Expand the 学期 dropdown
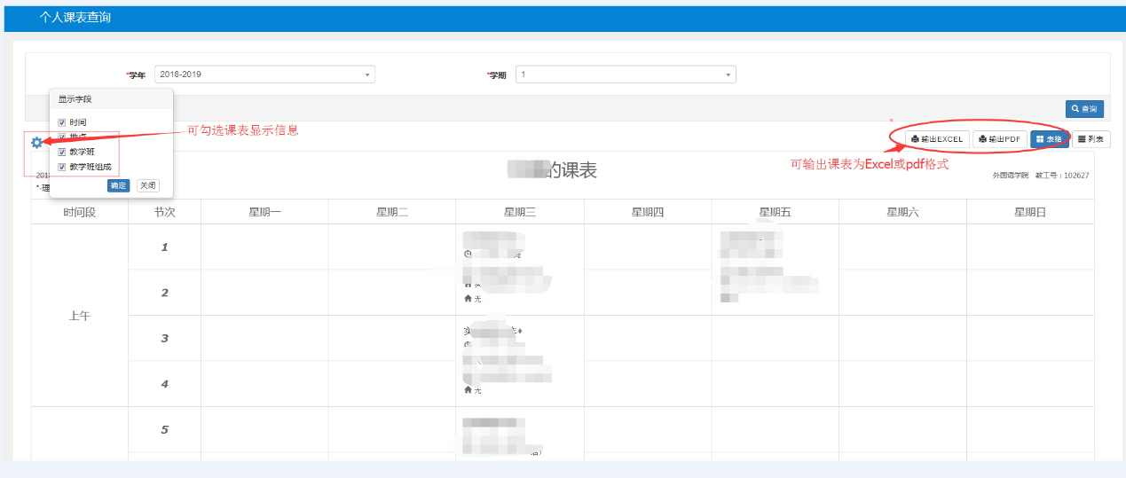The image size is (1126, 478). (x=625, y=74)
